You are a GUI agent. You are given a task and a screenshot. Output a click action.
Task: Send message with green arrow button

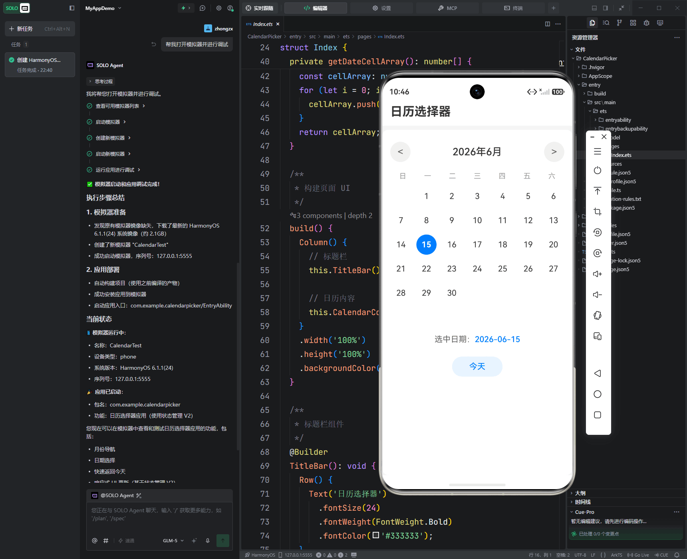pyautogui.click(x=223, y=541)
